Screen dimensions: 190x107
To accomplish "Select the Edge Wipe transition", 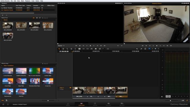I will pyautogui.click(x=21, y=81).
